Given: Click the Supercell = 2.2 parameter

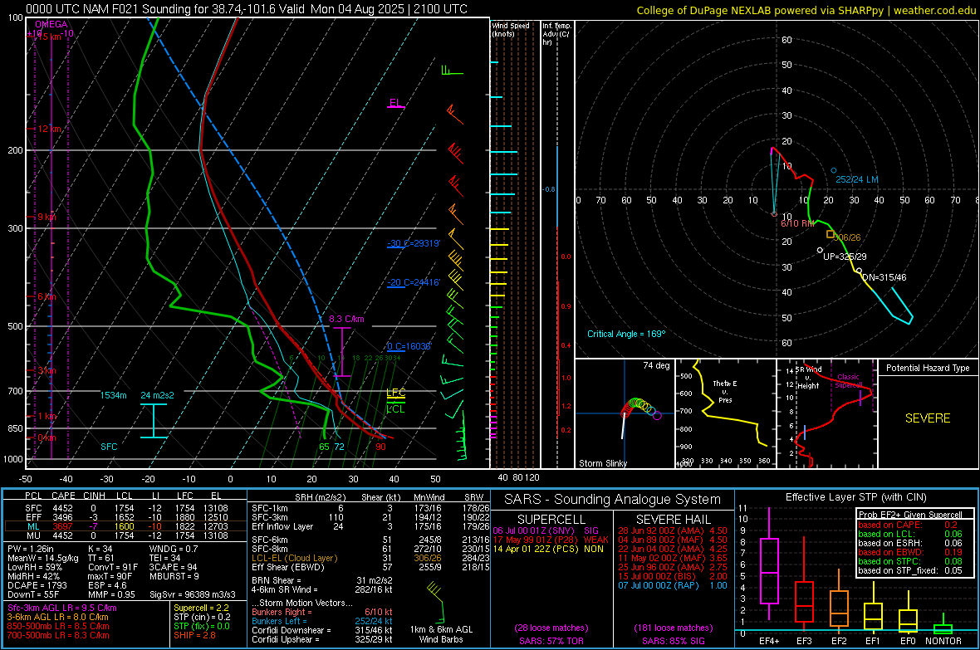Looking at the screenshot, I should [x=201, y=608].
